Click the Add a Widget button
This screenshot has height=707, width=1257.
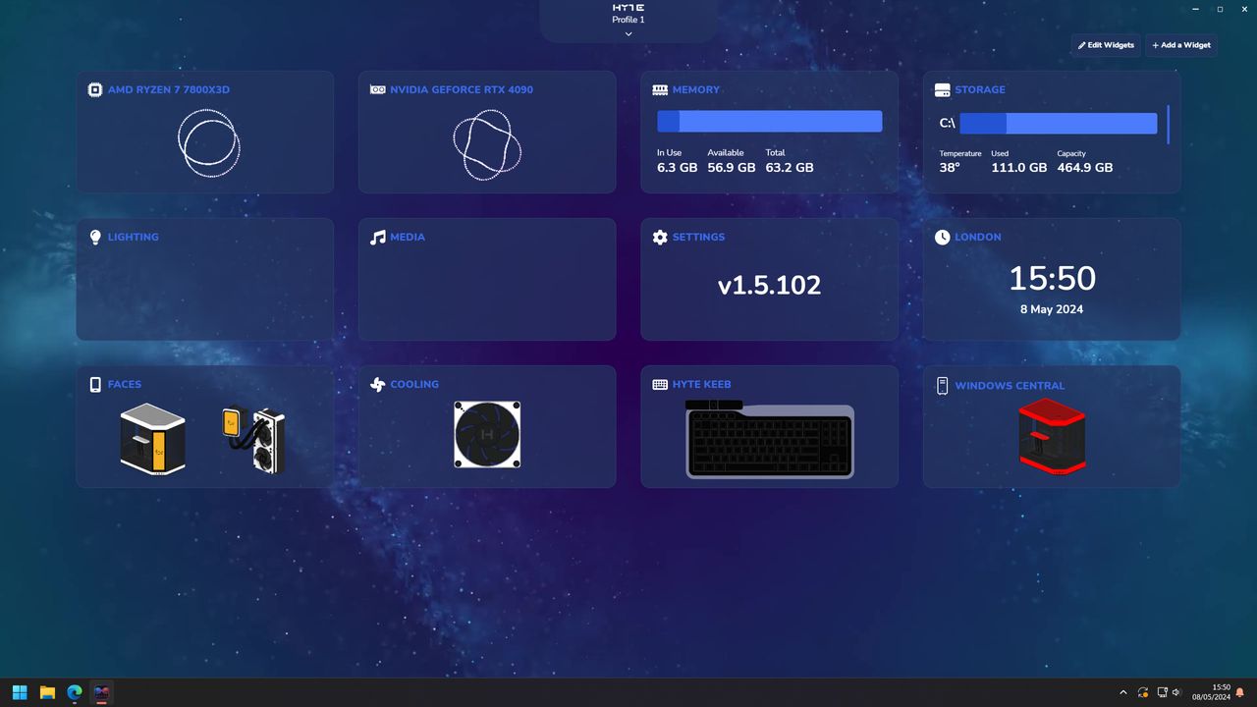click(1181, 45)
